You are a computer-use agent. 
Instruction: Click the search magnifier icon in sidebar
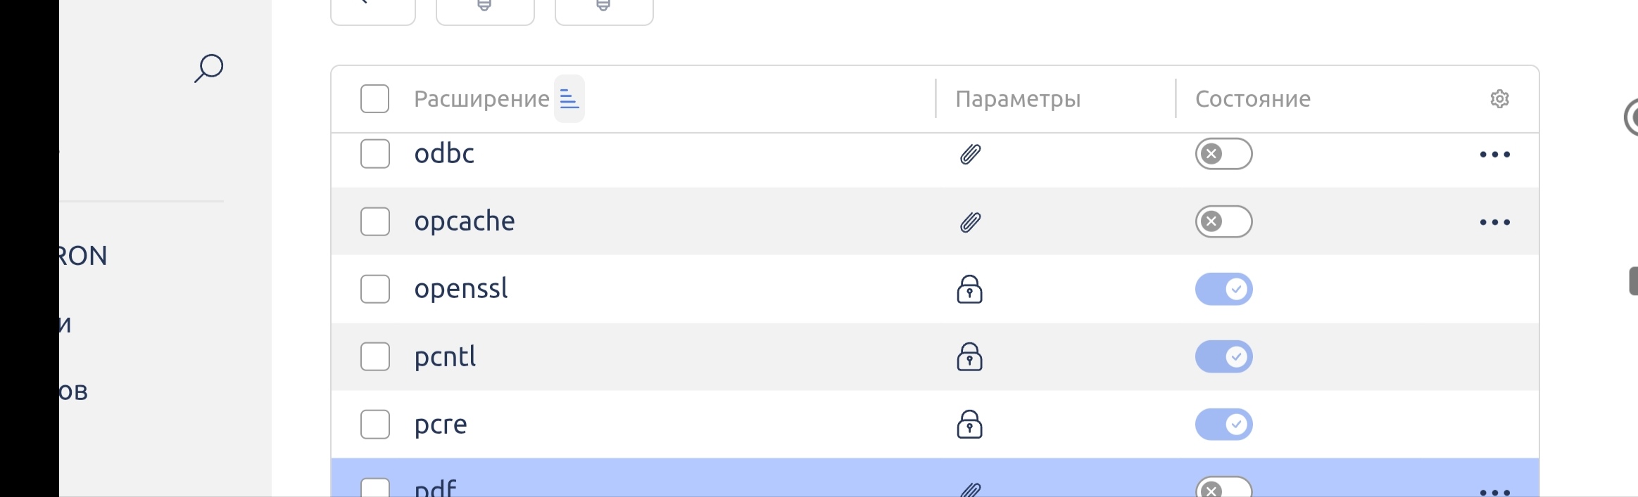coord(208,68)
